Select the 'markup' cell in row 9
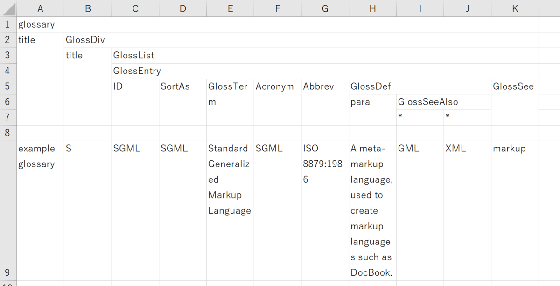 (515, 210)
